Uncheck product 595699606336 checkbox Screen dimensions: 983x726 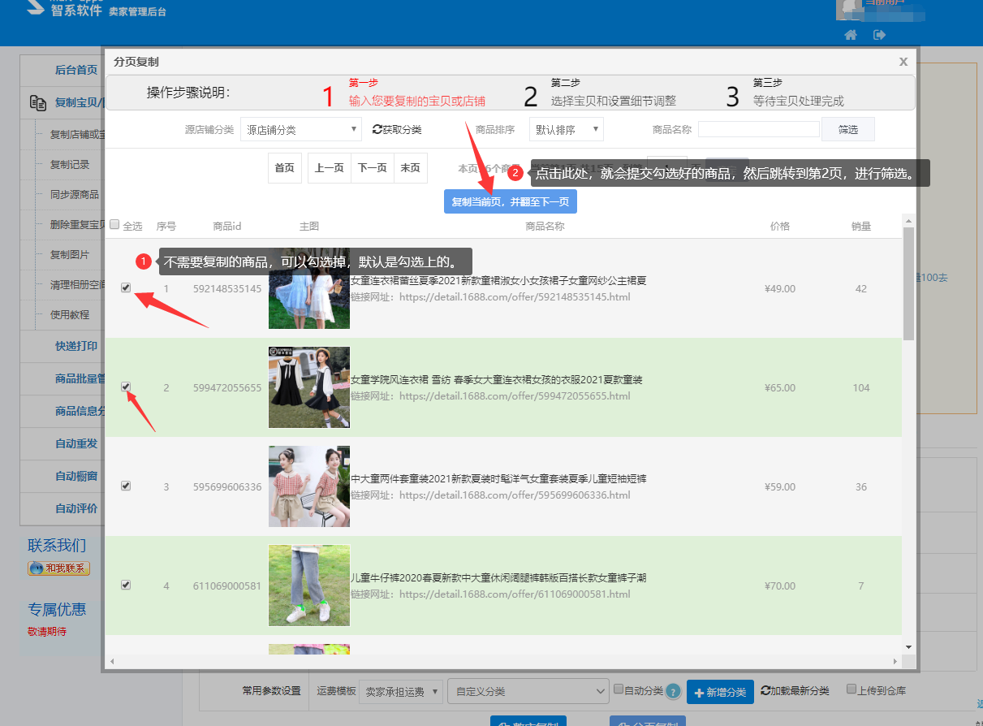coord(126,486)
